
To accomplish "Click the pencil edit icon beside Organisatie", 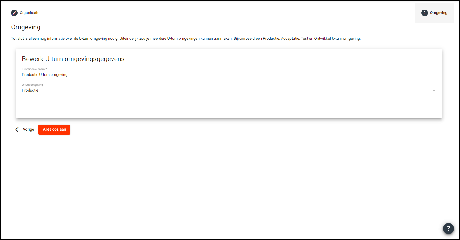I will [x=14, y=13].
